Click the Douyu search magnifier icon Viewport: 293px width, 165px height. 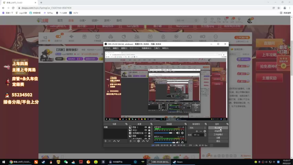(196, 21)
